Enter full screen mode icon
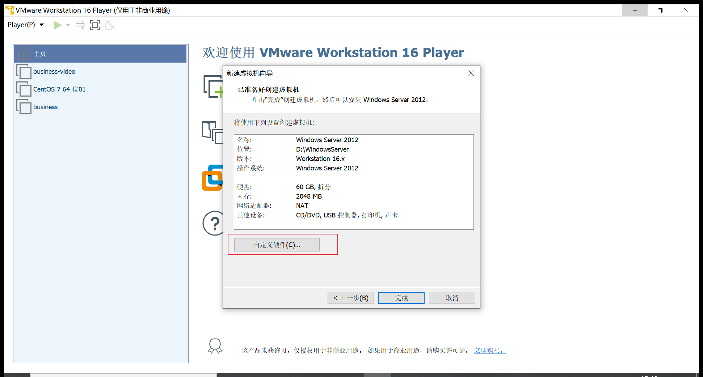Screen dimensions: 703x377 click(x=95, y=25)
